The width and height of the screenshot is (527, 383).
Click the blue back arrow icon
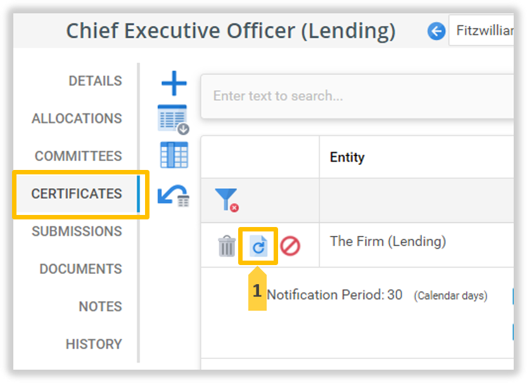[x=436, y=31]
